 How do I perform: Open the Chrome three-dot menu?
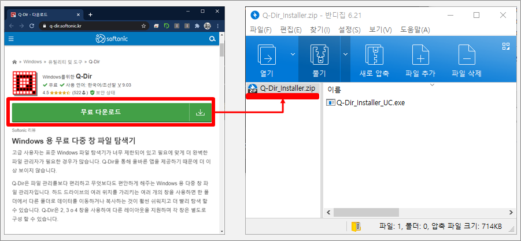(217, 25)
